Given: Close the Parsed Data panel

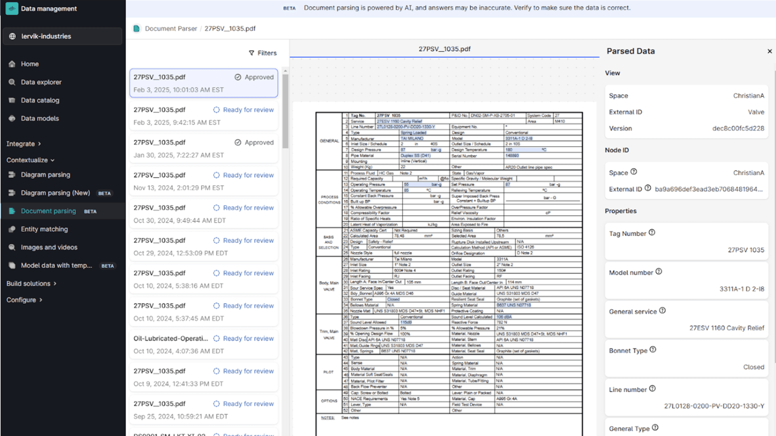Looking at the screenshot, I should click(770, 51).
